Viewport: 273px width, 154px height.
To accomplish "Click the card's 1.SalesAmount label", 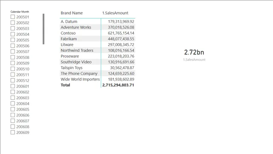I will 194,59.
